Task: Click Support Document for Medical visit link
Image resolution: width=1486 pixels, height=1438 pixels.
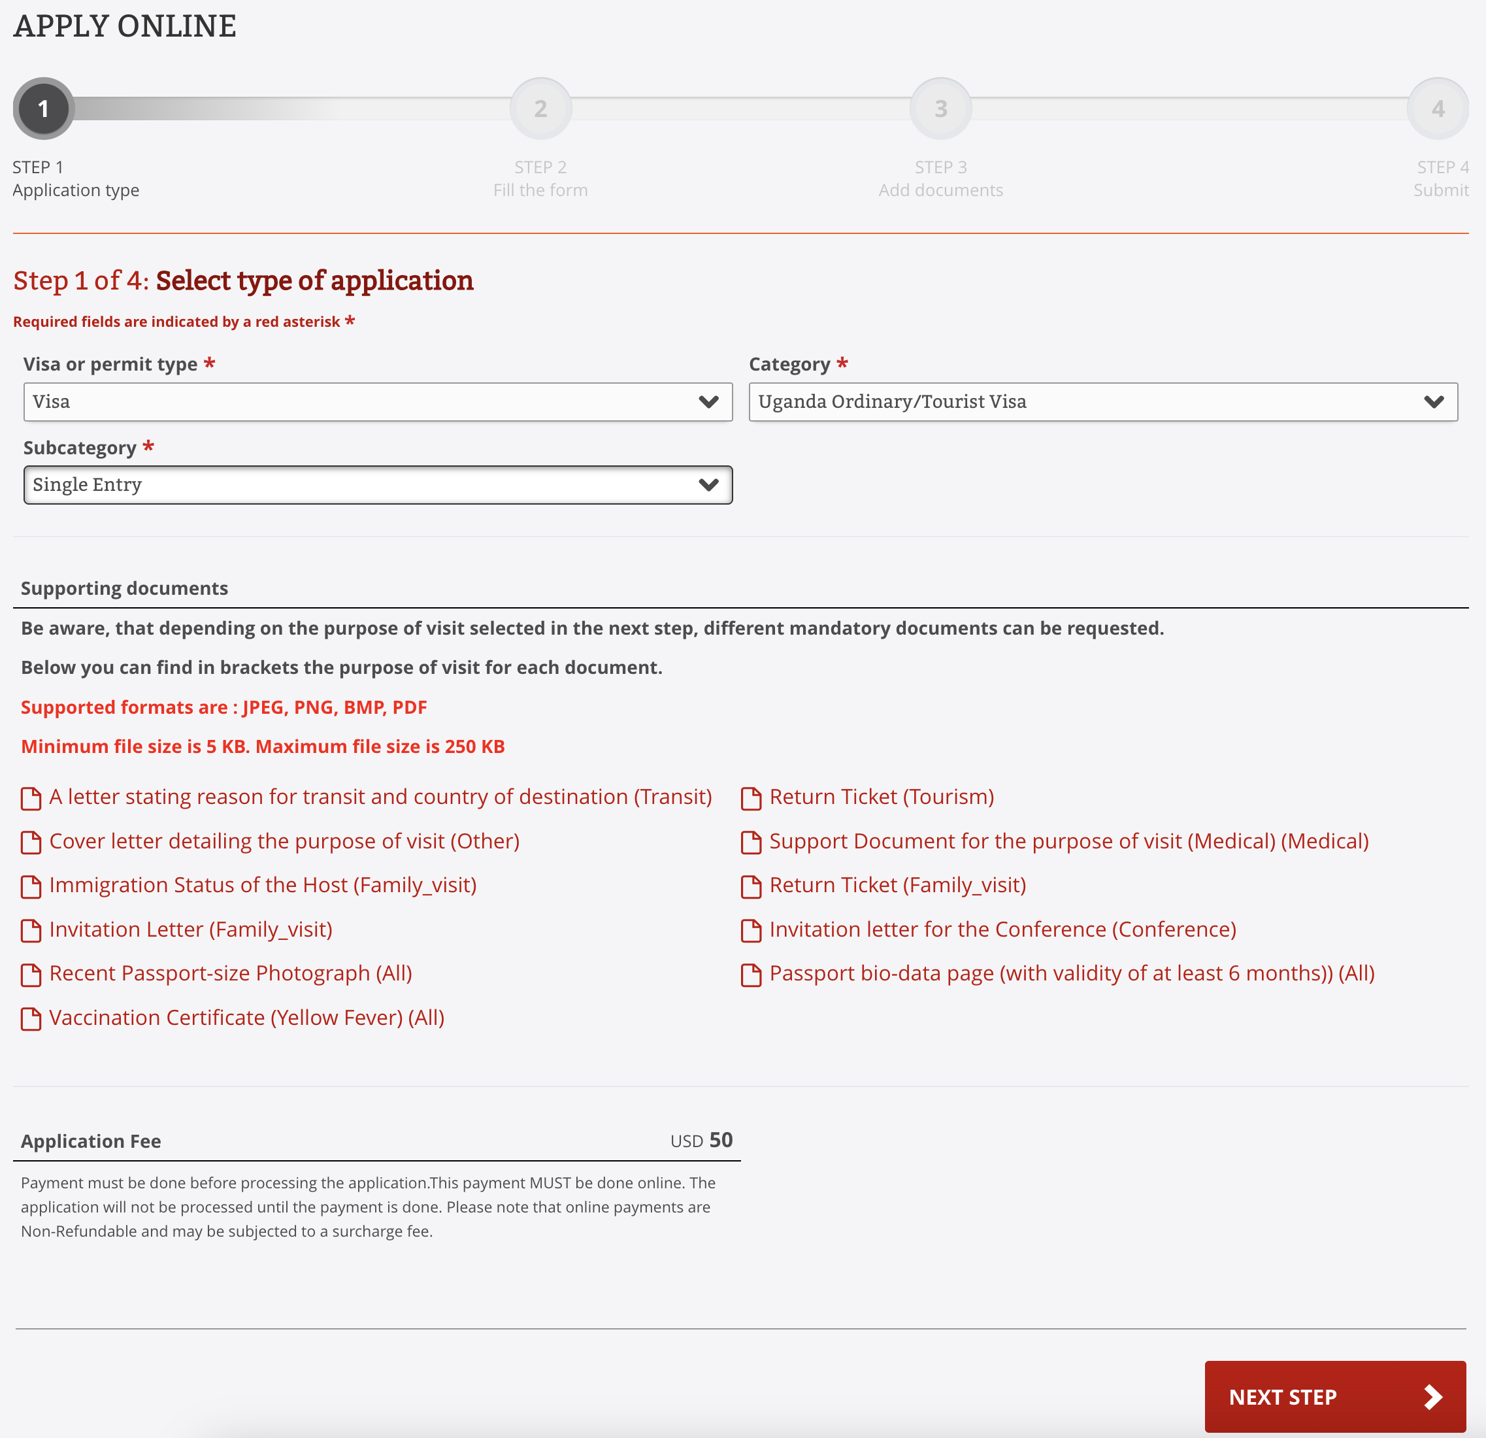Action: 1068,841
